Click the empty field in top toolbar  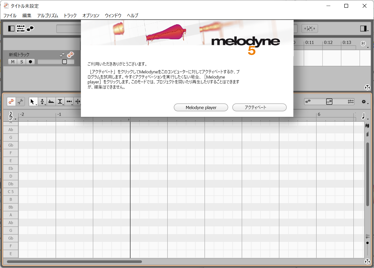pos(68,28)
